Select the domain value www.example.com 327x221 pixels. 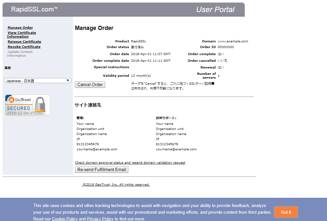pos(233,41)
